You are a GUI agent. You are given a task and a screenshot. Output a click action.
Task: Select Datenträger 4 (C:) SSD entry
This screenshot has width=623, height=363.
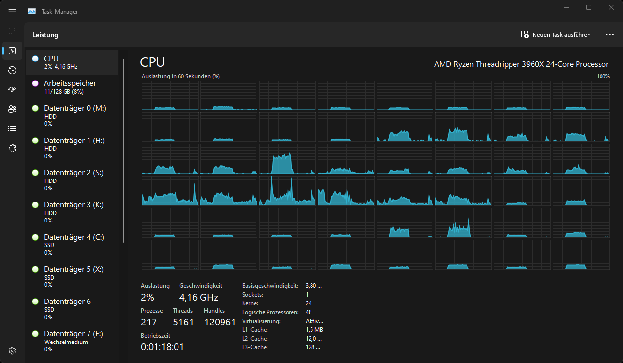point(72,244)
